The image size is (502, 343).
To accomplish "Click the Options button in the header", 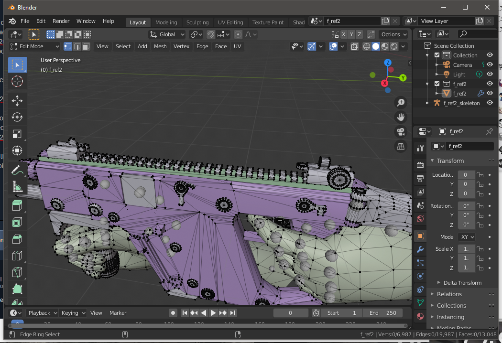I will tap(393, 34).
